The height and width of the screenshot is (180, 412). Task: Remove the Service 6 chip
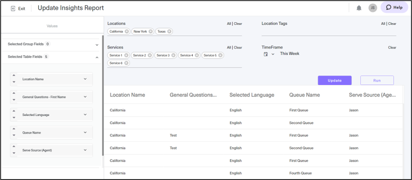pos(126,63)
